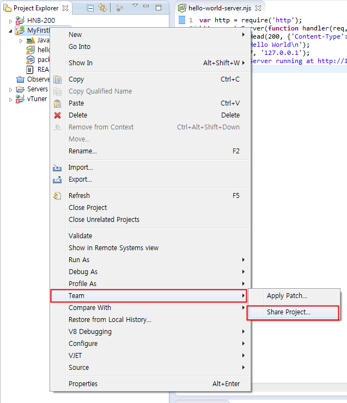Click Validate menu entry
Image resolution: width=347 pixels, height=403 pixels.
click(x=150, y=236)
